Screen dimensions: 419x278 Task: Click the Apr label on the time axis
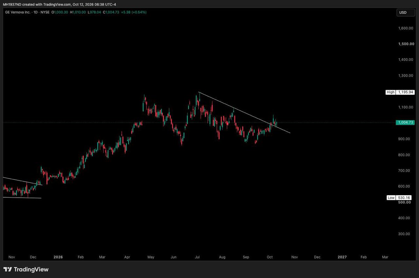[127, 257]
